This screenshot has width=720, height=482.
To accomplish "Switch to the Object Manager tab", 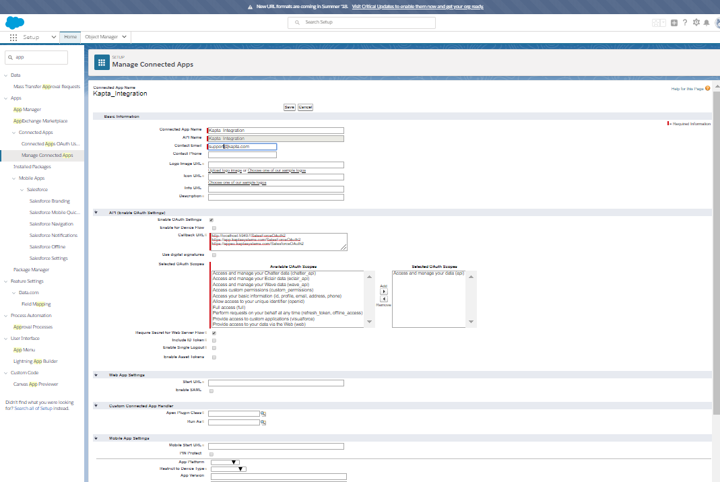I will 102,37.
